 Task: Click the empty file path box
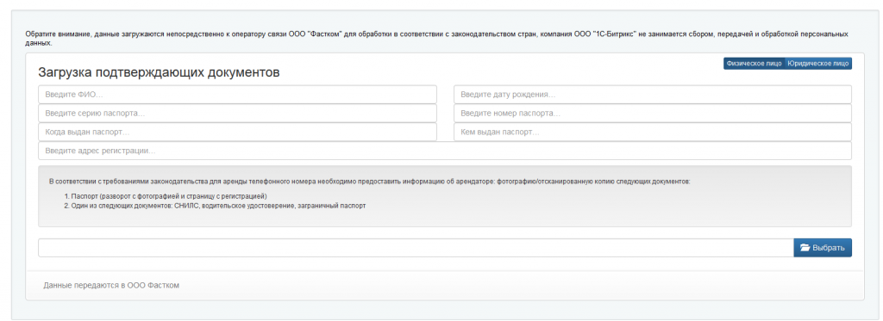tap(416, 248)
